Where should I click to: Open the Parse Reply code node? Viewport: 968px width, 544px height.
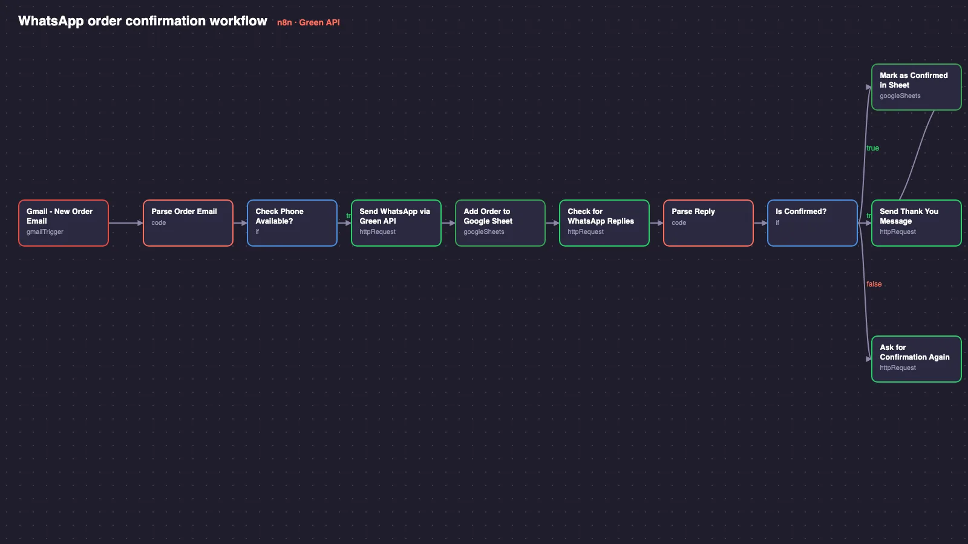[x=708, y=223]
